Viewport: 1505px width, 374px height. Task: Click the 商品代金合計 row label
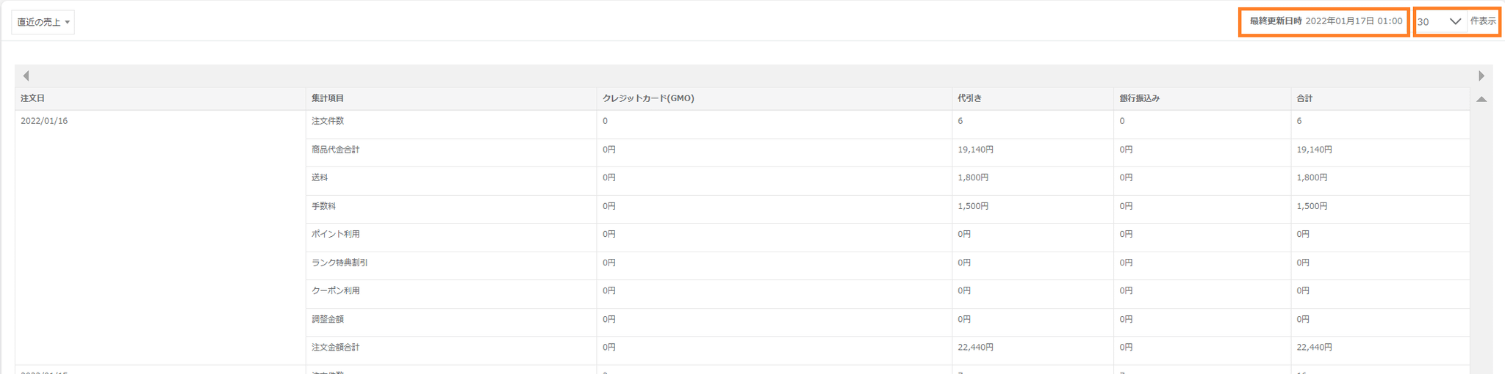click(x=336, y=150)
